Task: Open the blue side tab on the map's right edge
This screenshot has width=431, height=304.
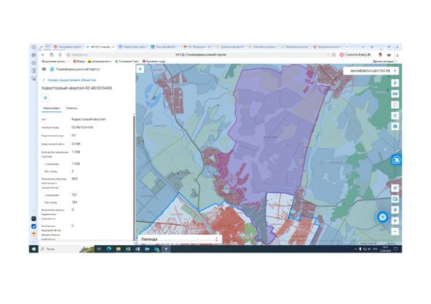Action: coord(396,160)
